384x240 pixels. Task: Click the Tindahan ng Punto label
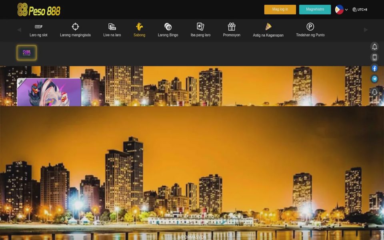[x=310, y=35]
